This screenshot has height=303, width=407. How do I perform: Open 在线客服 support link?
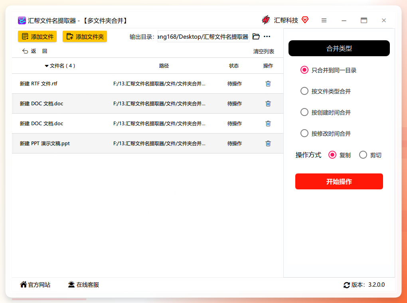(83, 285)
